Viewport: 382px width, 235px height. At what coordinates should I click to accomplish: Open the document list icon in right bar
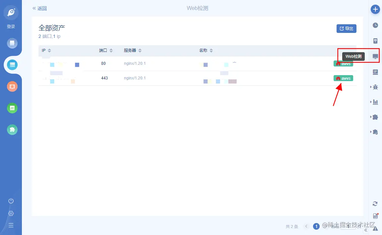(x=375, y=41)
